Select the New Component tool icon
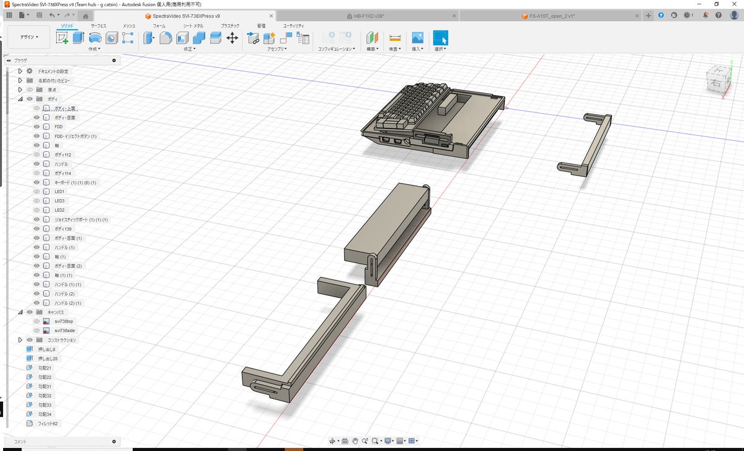This screenshot has height=451, width=744. tap(270, 38)
